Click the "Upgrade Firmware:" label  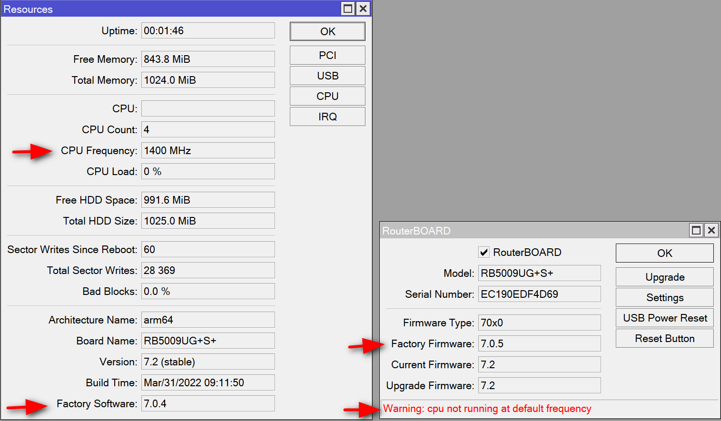pos(430,385)
